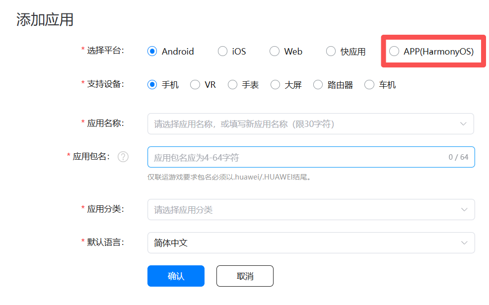489x305 pixels.
Task: Select 手机 as supported device
Action: 152,84
